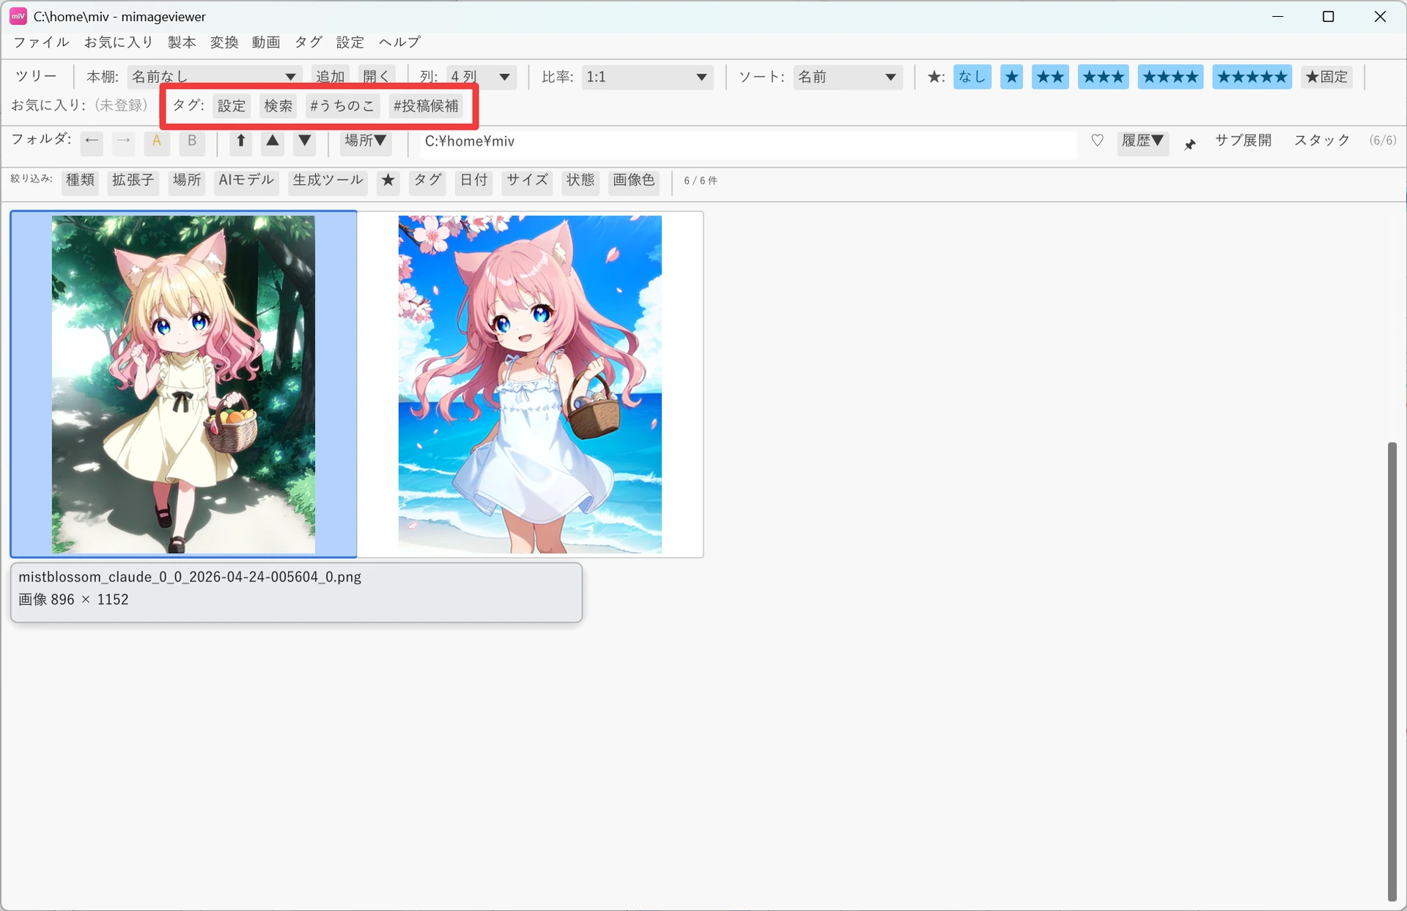This screenshot has width=1407, height=911.
Task: Filter by four-star rating
Action: (x=1170, y=77)
